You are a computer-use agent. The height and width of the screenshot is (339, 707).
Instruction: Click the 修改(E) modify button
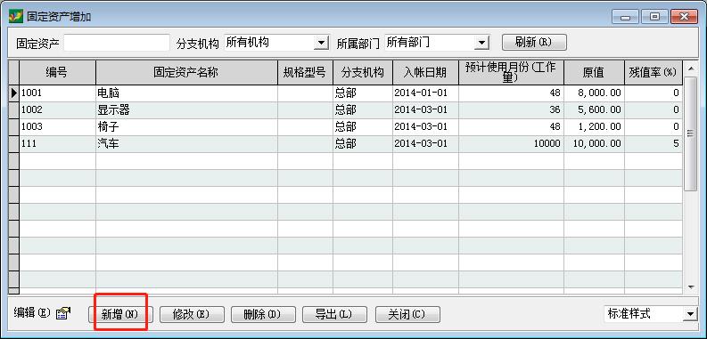pyautogui.click(x=192, y=314)
